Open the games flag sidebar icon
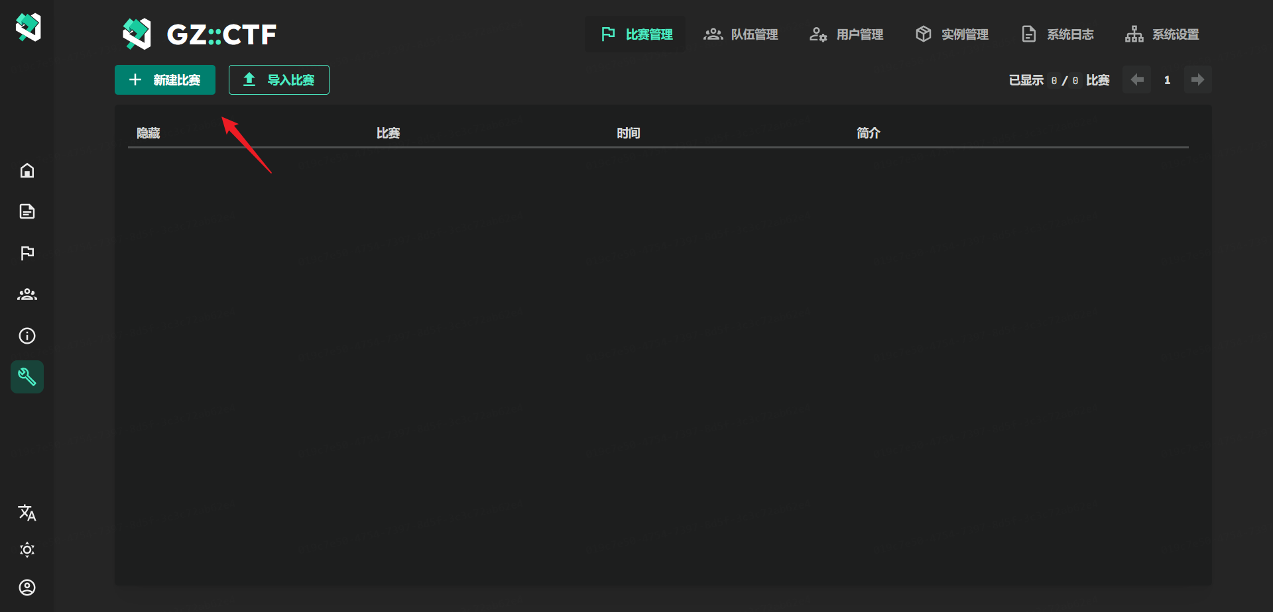Screen dimensions: 1273x612 (x=27, y=253)
